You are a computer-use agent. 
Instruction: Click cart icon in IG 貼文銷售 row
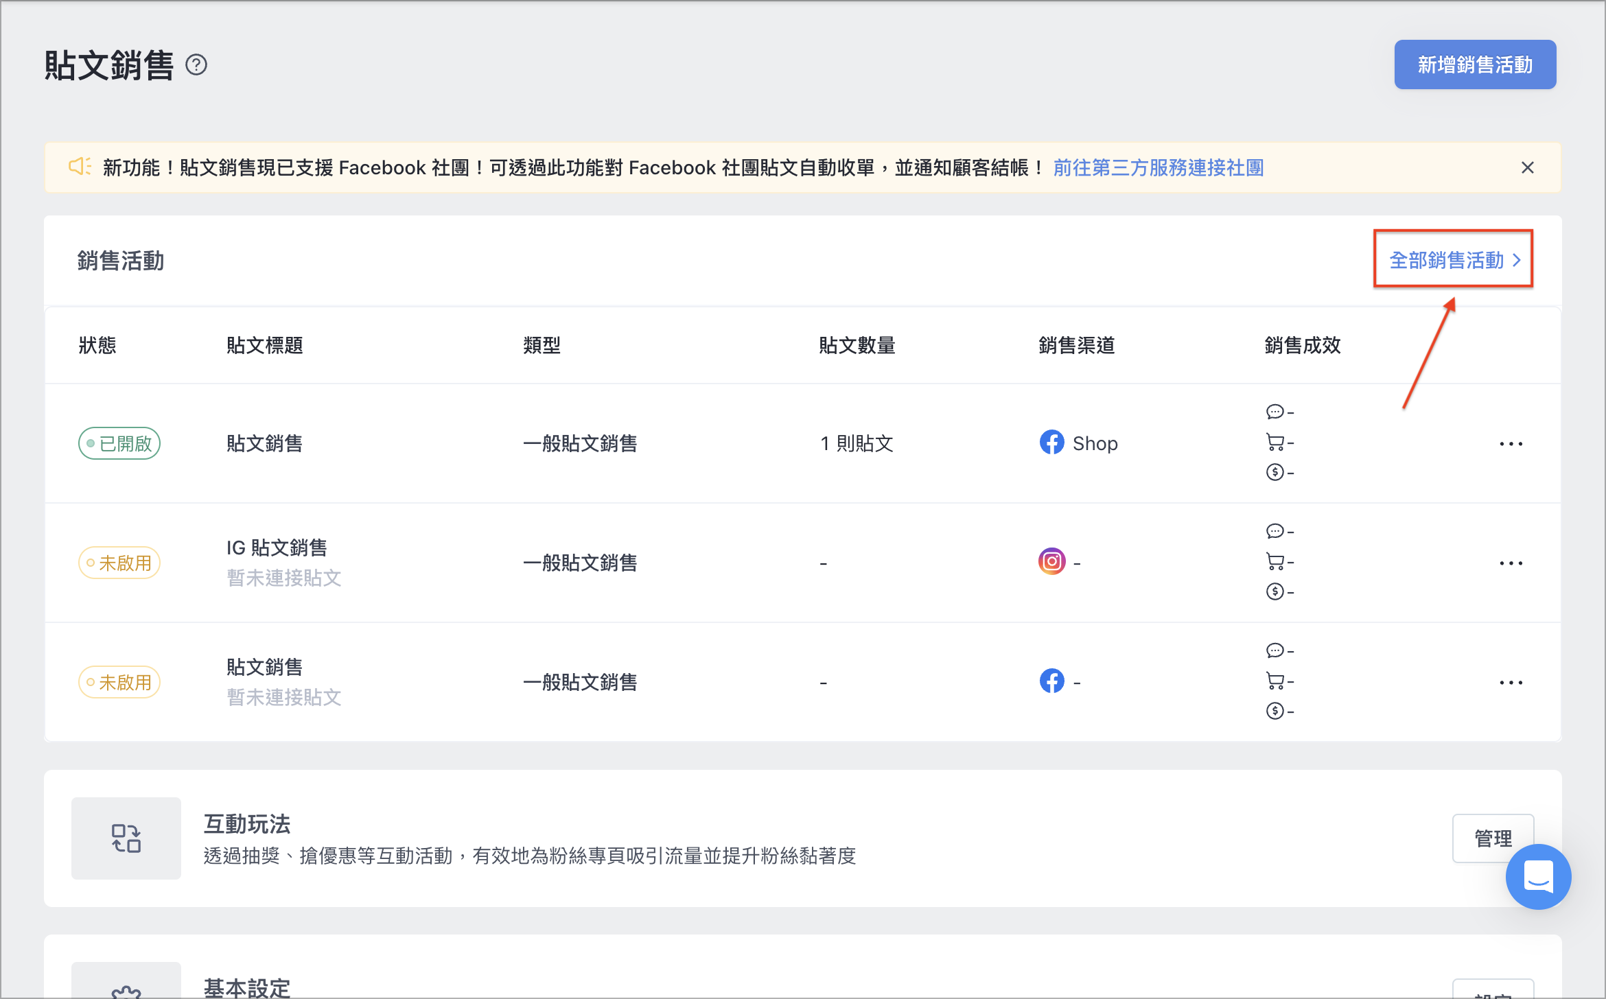pos(1275,562)
